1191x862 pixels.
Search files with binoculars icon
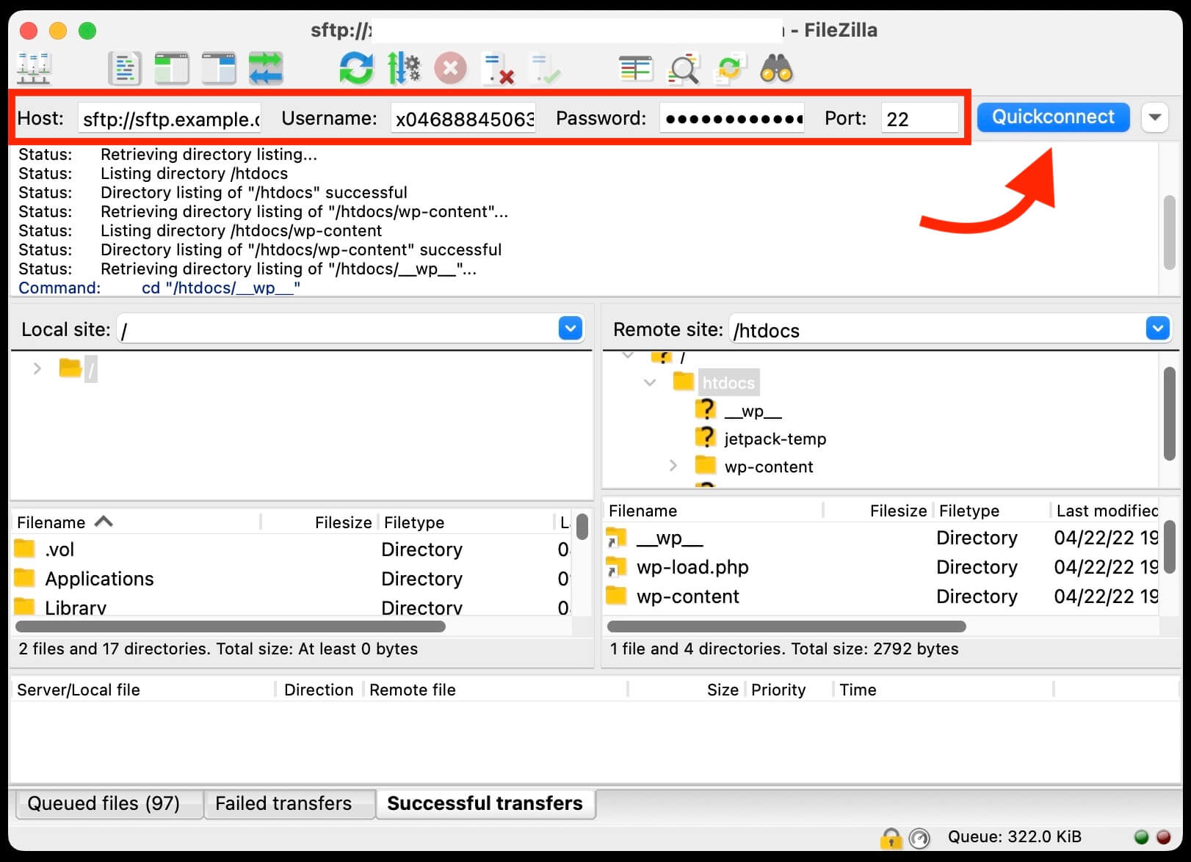[x=777, y=69]
